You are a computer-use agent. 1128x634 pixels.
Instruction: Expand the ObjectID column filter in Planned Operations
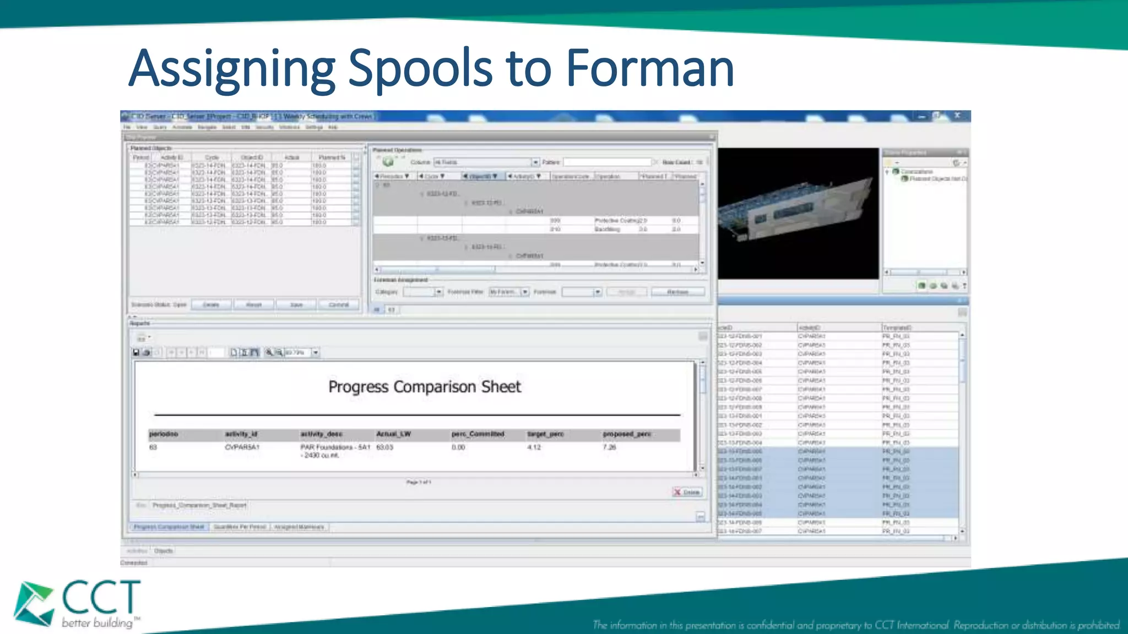click(495, 176)
